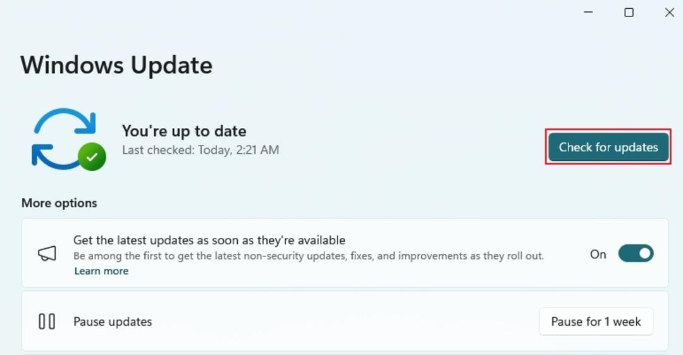Maximize the Settings window
683x355 pixels.
[x=629, y=12]
